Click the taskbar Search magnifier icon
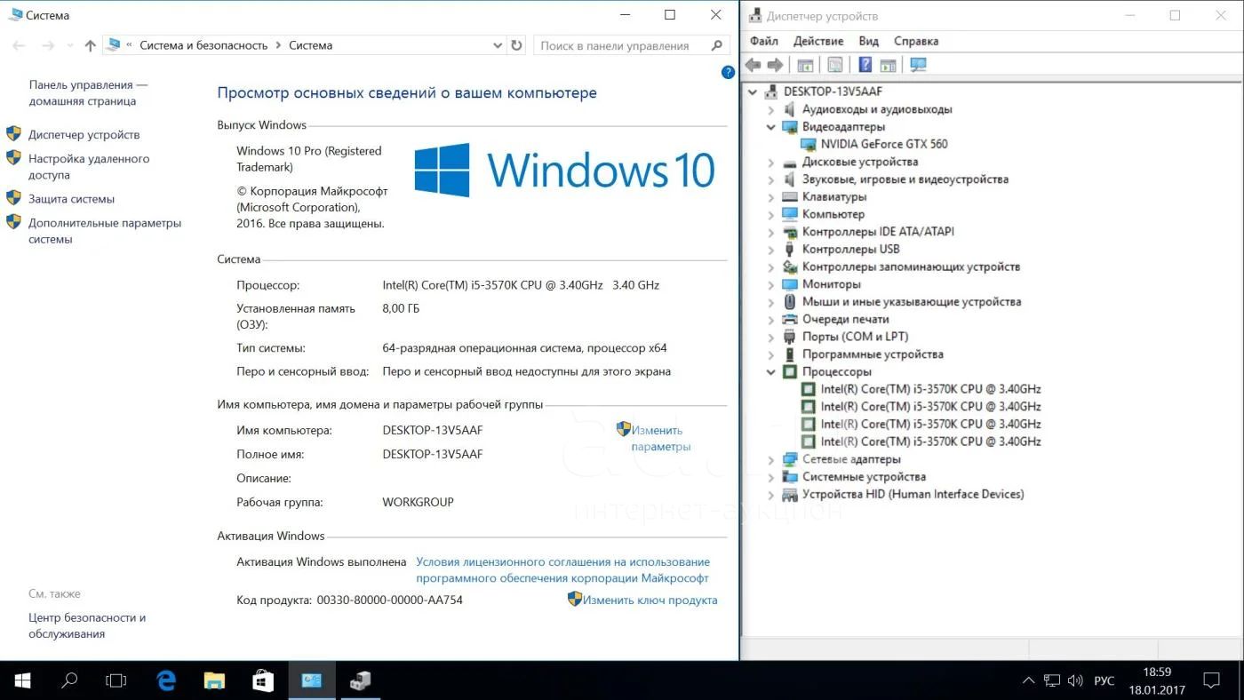Image resolution: width=1244 pixels, height=700 pixels. coord(68,680)
